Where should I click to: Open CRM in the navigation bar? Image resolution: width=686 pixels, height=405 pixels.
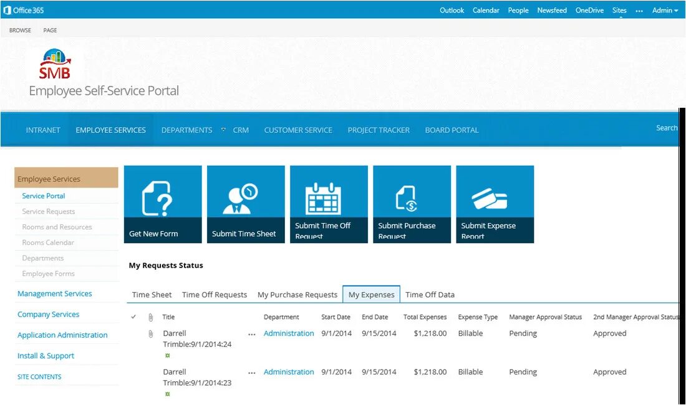coord(241,130)
